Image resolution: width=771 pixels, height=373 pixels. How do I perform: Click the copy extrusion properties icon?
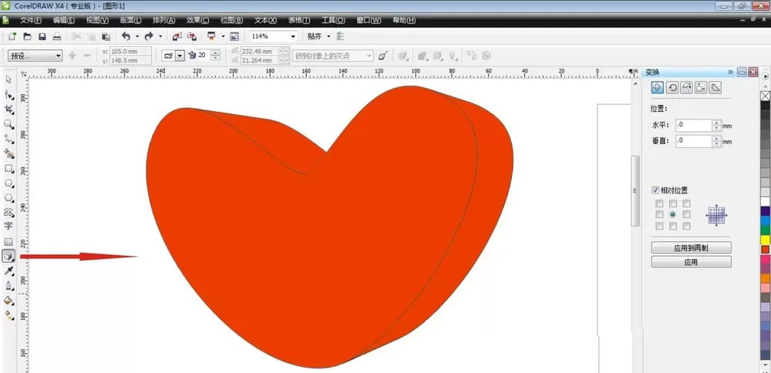[x=472, y=55]
